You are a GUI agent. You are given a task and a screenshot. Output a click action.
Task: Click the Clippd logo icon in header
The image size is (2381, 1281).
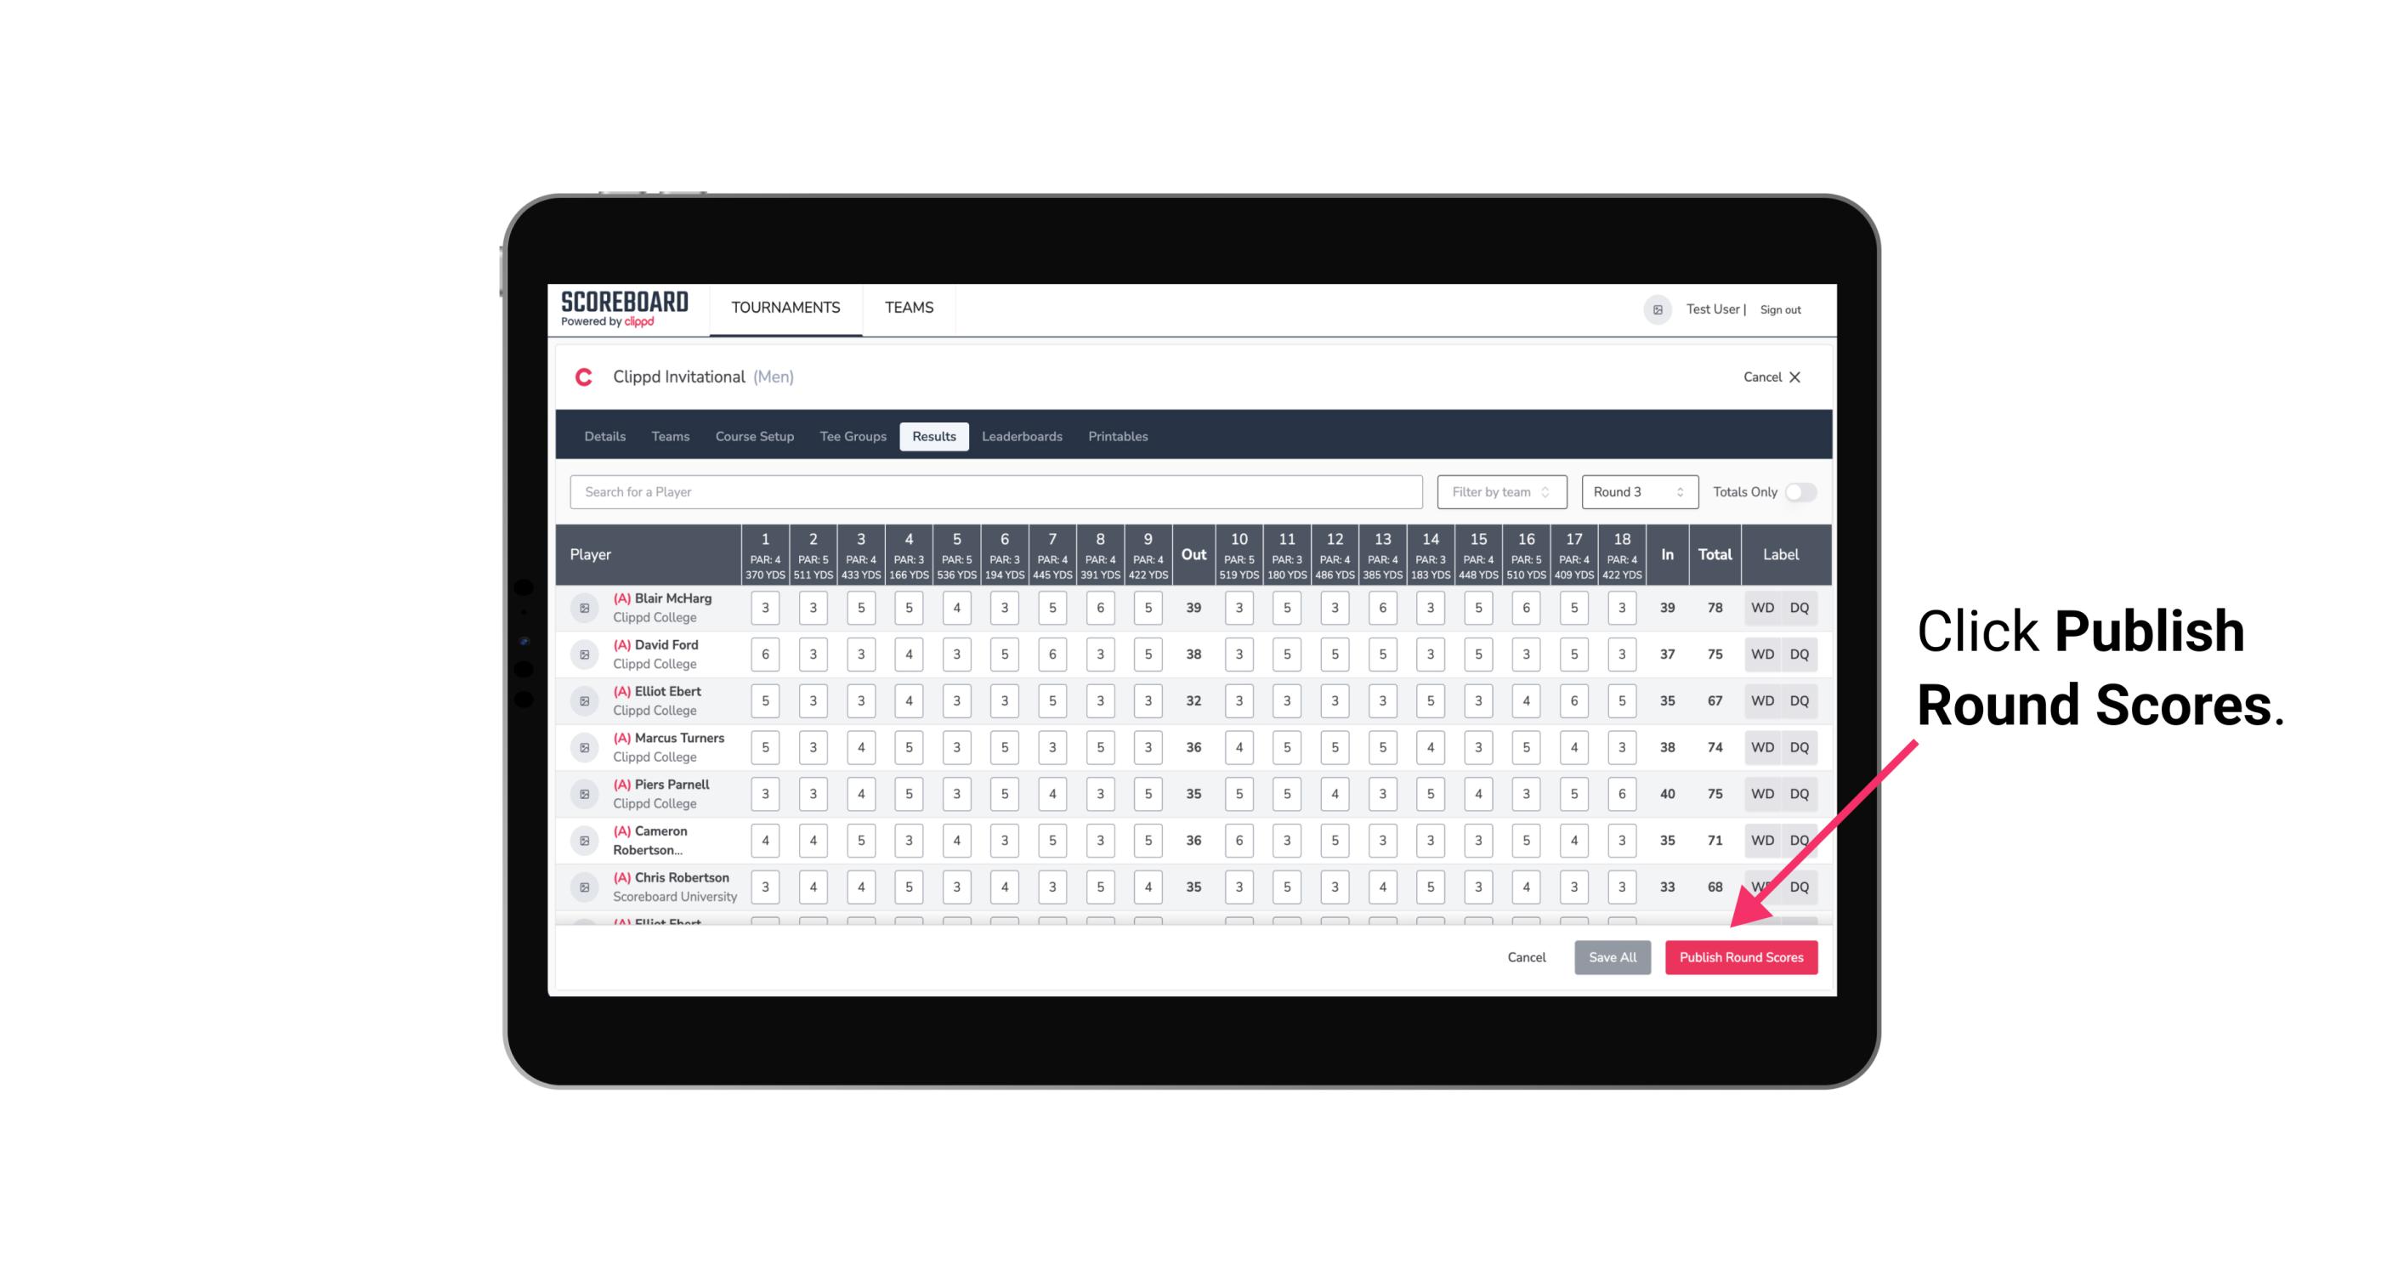click(x=587, y=377)
